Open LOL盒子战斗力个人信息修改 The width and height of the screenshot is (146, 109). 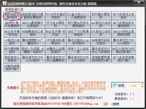point(78,16)
